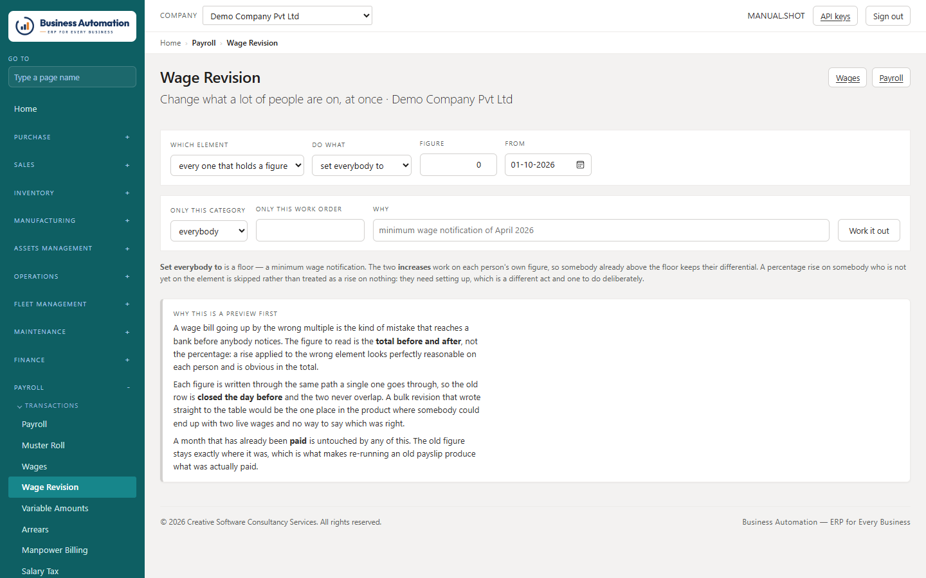Open the Company selector dropdown

point(287,15)
